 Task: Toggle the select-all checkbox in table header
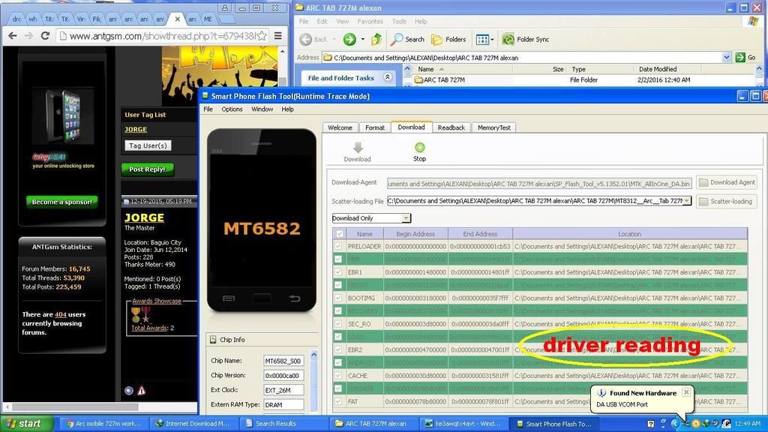[340, 234]
